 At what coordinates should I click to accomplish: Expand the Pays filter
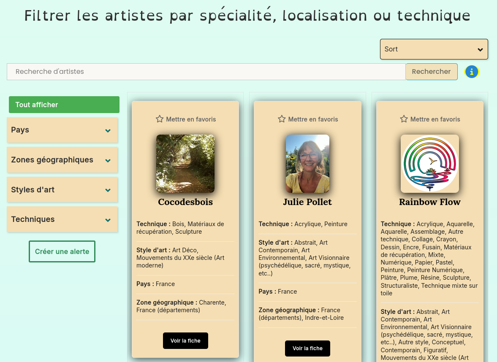tap(62, 130)
